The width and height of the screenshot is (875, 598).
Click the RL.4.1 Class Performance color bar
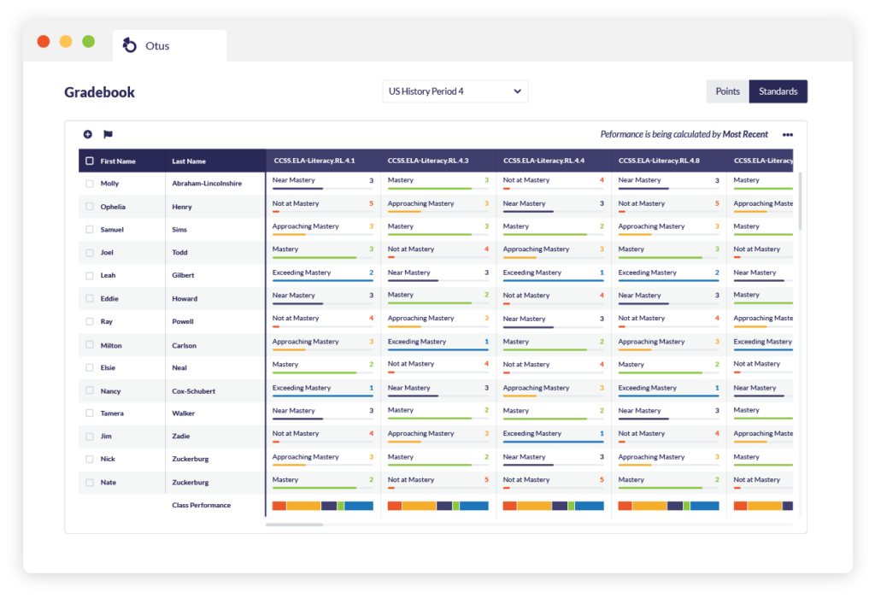pos(322,506)
